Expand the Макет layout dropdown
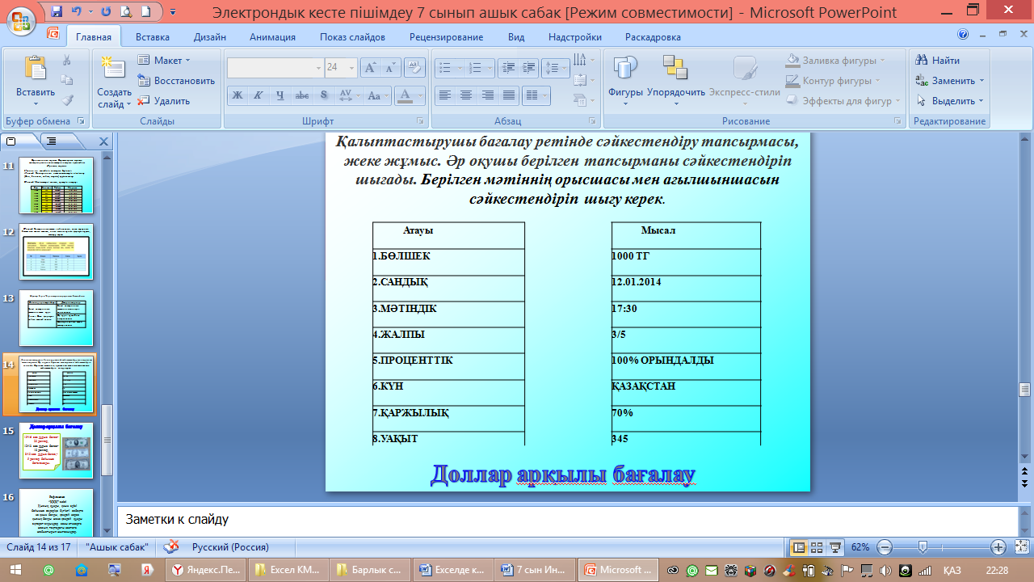 point(187,61)
